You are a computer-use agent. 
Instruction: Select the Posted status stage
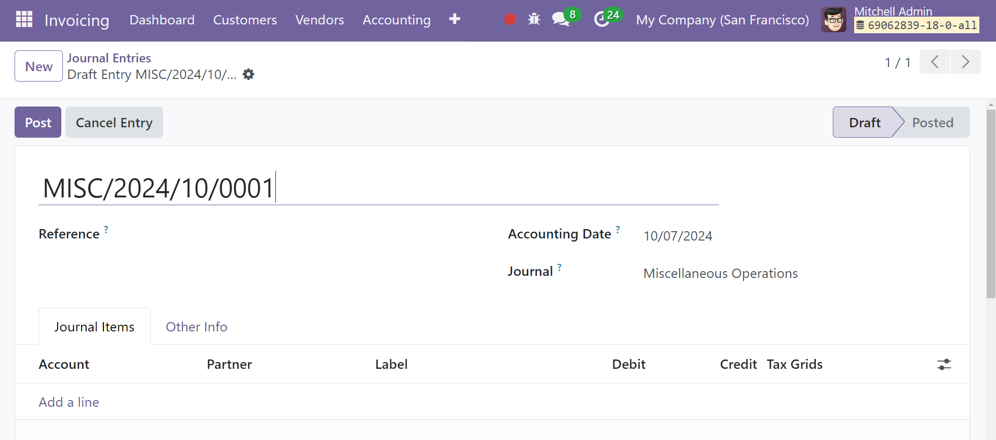pyautogui.click(x=933, y=122)
